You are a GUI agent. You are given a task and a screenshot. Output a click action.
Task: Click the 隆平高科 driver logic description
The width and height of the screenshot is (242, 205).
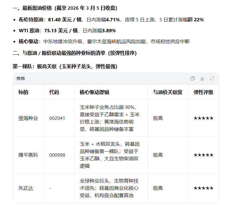(x=110, y=155)
